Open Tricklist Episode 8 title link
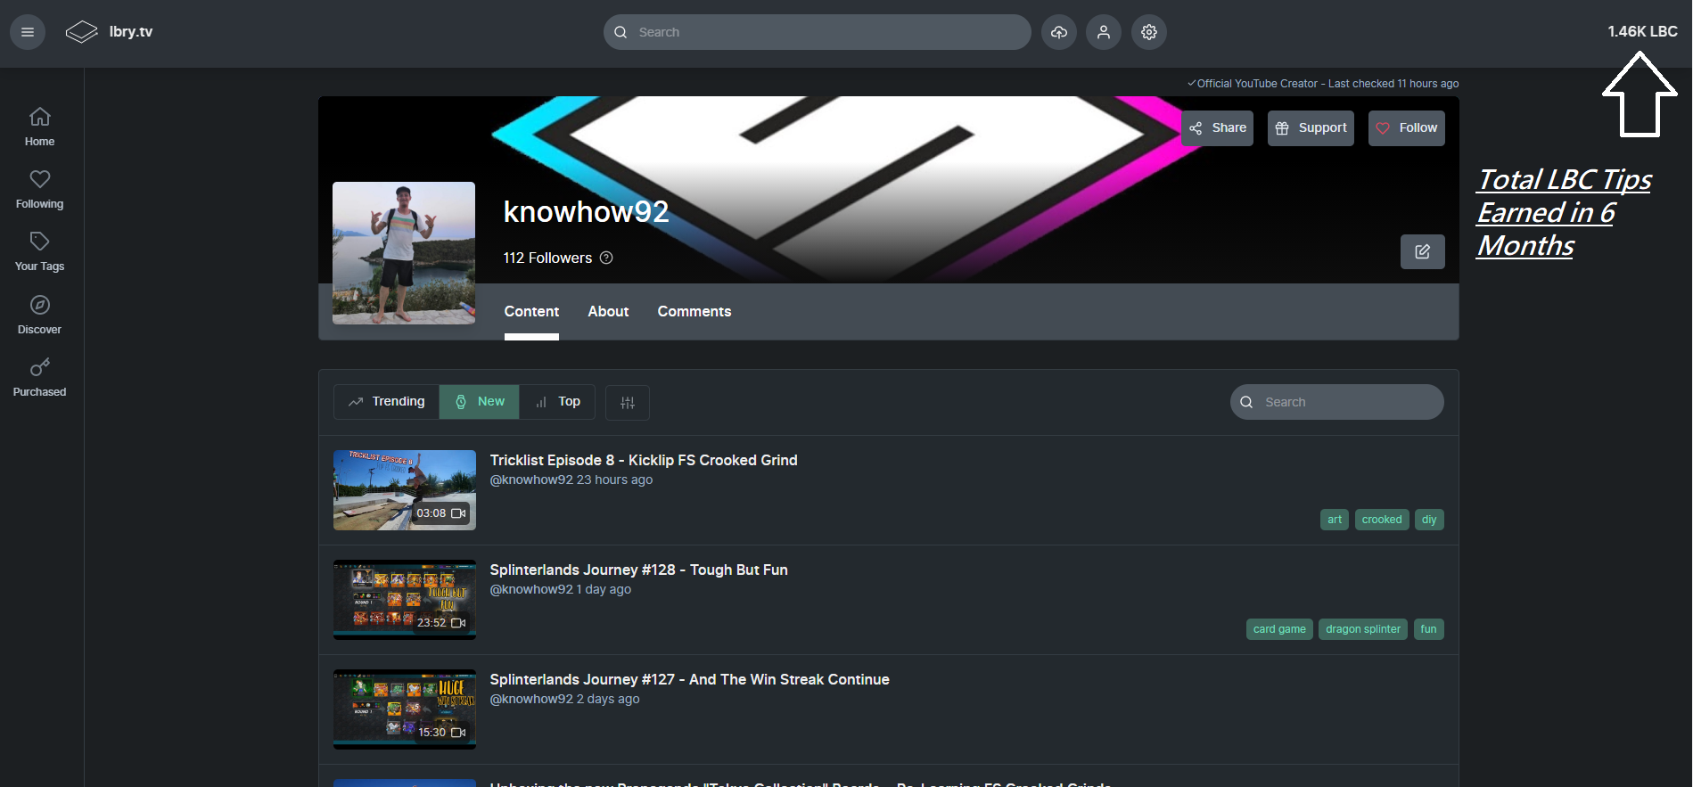 [x=644, y=460]
